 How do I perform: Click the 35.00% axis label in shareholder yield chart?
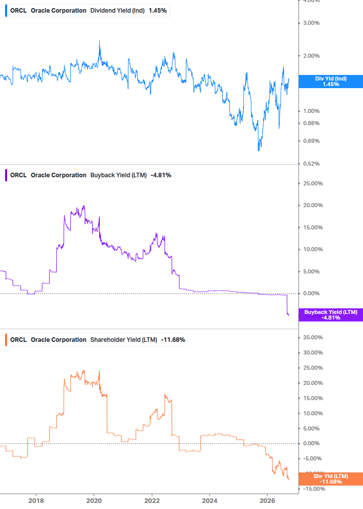coord(313,338)
